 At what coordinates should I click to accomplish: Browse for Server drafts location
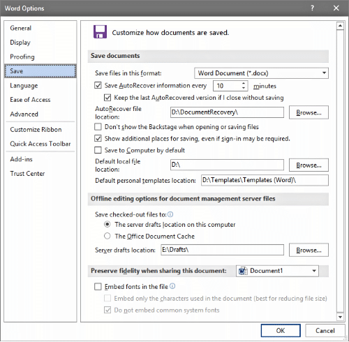point(309,250)
